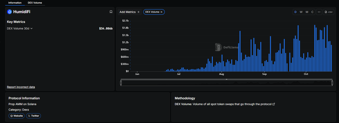Click the Jun label on x-axis
This screenshot has width=339, height=123.
(x=137, y=74)
